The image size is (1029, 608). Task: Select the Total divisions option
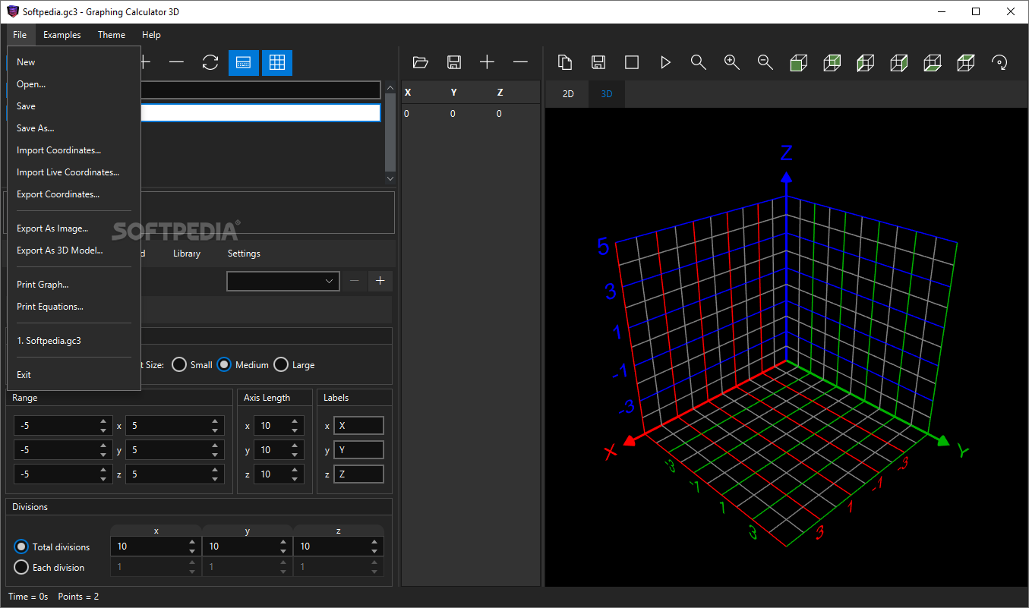click(x=21, y=547)
